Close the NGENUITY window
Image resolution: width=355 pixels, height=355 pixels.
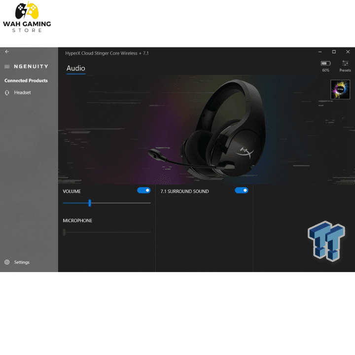[x=348, y=52]
